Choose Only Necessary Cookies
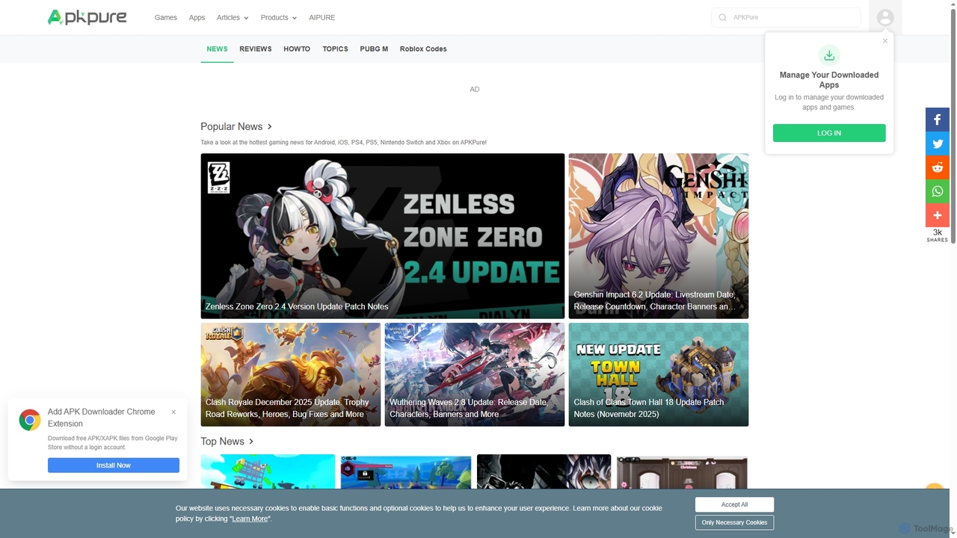This screenshot has width=957, height=538. (x=734, y=522)
